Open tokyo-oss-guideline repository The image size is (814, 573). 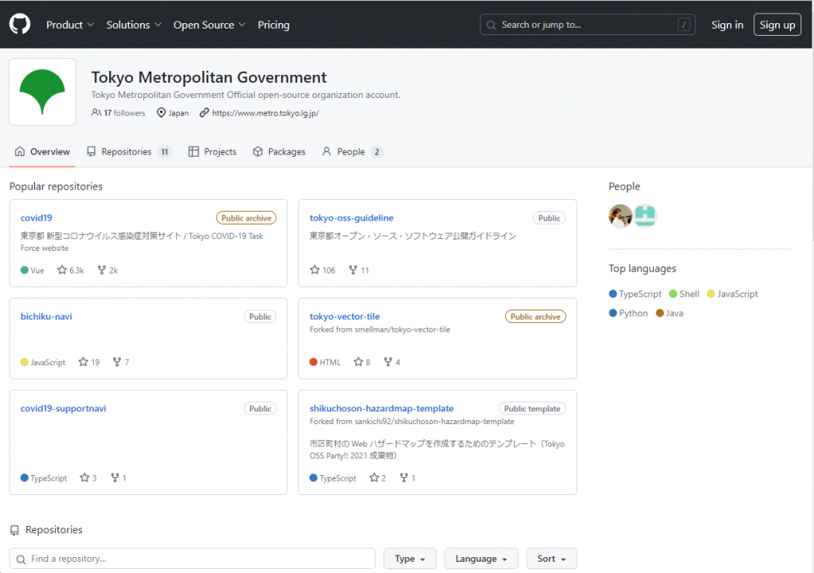[x=352, y=218]
